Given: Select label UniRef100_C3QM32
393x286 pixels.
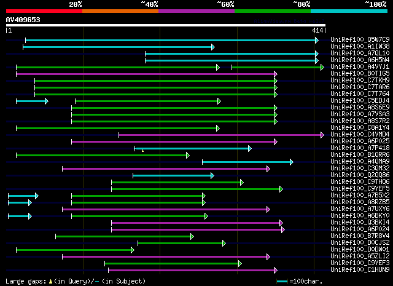Looking at the screenshot, I should [x=360, y=169].
